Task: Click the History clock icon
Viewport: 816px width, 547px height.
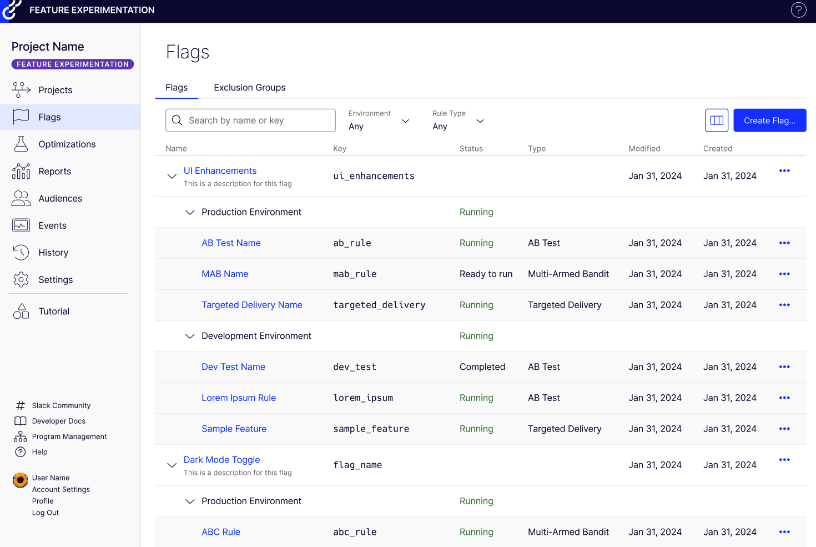Action: (x=21, y=252)
